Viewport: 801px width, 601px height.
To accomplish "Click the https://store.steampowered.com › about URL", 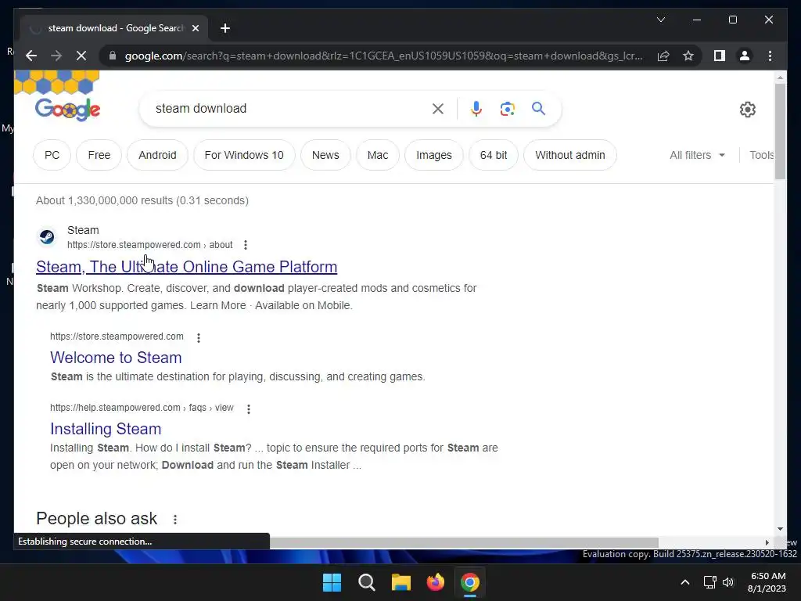I will click(150, 245).
